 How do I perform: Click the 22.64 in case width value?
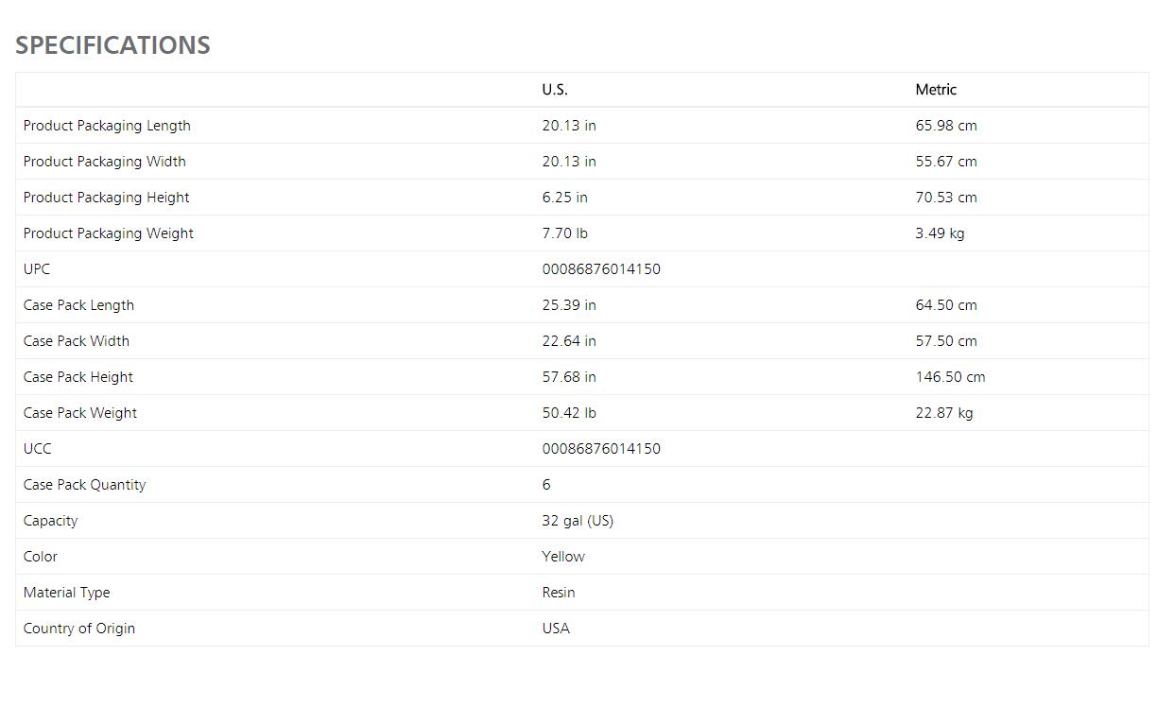coord(569,341)
